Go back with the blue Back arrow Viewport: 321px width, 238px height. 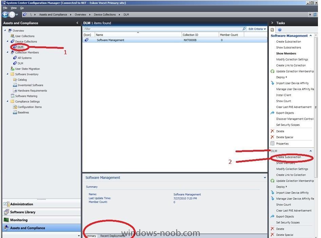pos(5,15)
